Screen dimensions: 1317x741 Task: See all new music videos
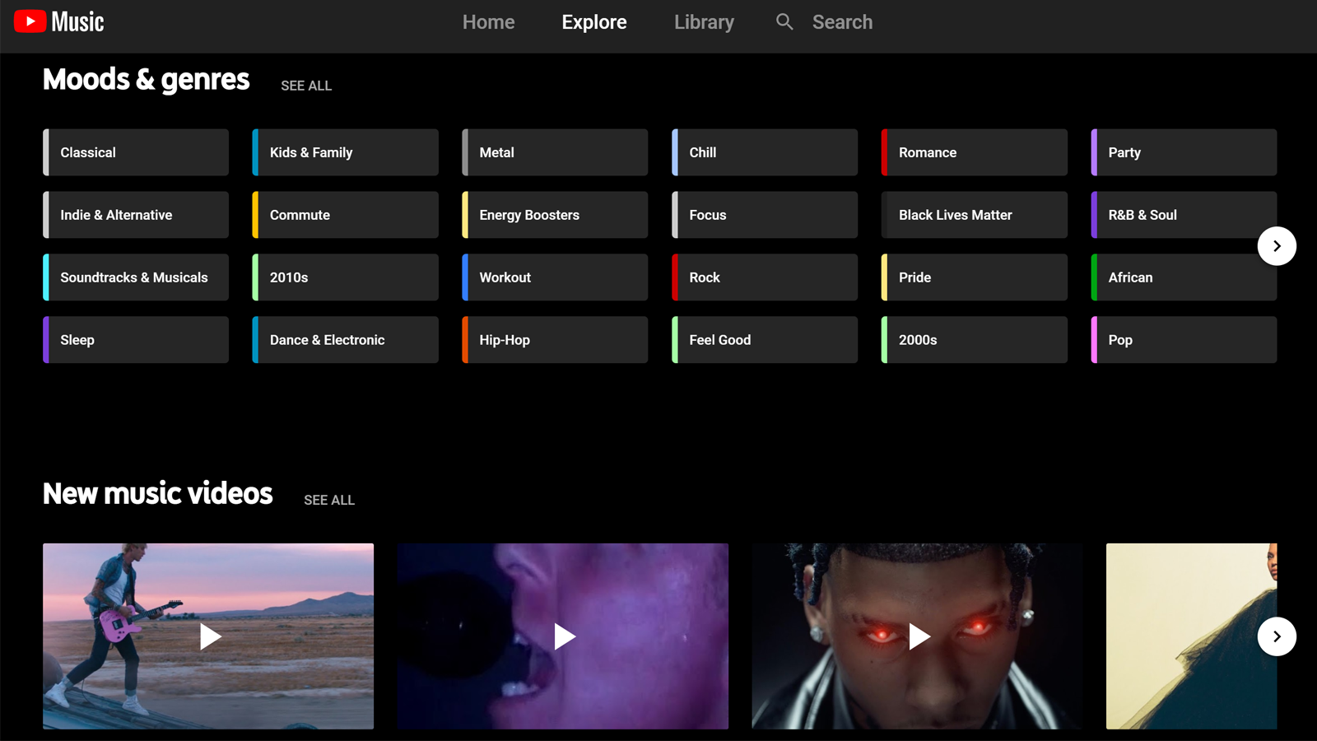[329, 500]
